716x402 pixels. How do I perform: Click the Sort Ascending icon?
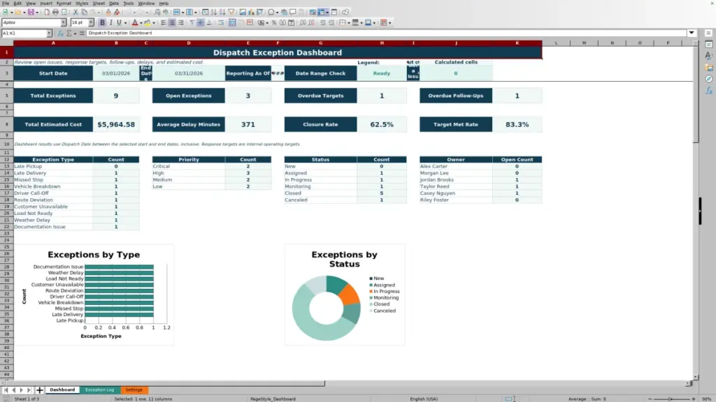pyautogui.click(x=214, y=12)
